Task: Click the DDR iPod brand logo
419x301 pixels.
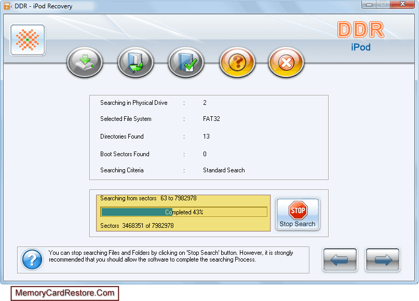Action: (361, 36)
